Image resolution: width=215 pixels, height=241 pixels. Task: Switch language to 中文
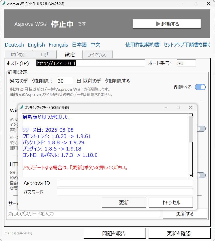[x=95, y=45]
